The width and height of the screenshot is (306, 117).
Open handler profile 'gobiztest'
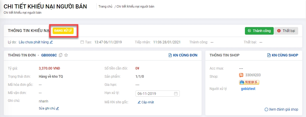(248, 89)
